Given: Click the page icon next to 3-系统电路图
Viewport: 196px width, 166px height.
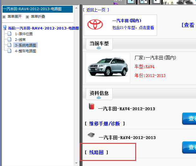Looking at the screenshot, I should [x=9, y=45].
